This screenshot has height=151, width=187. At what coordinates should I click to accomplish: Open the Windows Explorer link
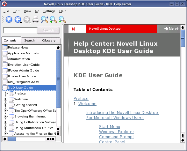[x=117, y=132]
